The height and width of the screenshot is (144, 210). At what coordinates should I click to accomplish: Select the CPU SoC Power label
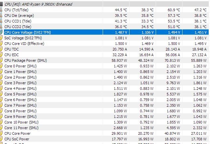(17, 139)
